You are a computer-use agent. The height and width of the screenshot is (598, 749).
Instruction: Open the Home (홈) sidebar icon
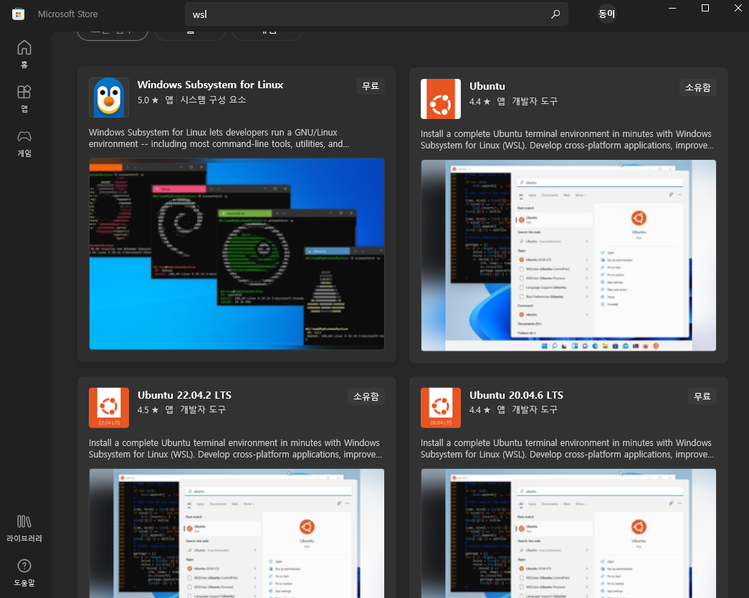[24, 55]
